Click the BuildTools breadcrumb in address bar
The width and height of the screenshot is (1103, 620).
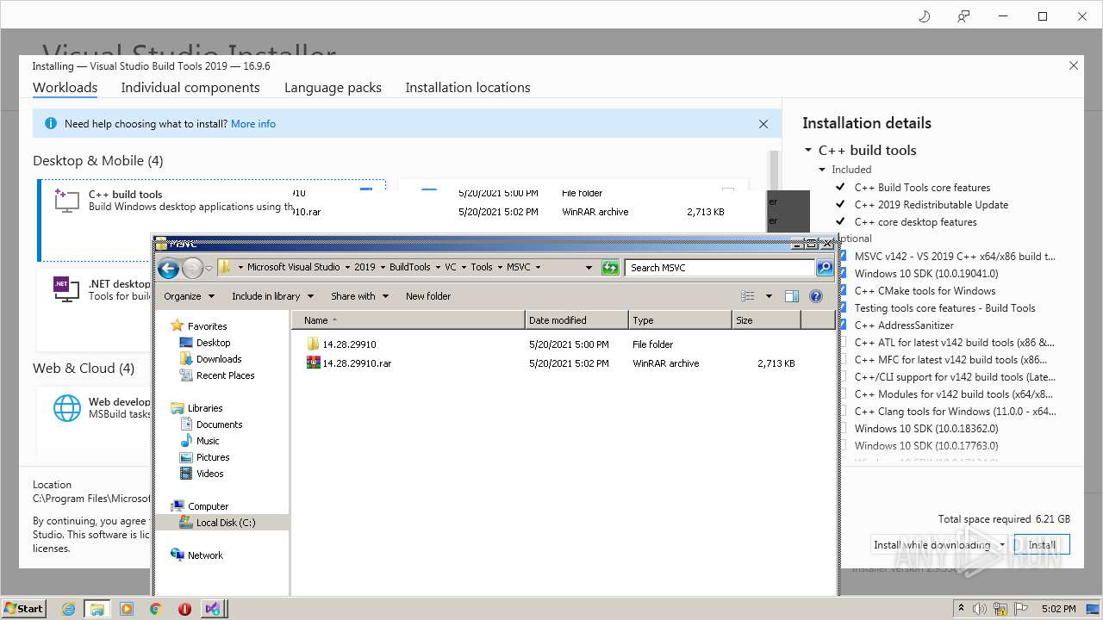click(x=409, y=267)
